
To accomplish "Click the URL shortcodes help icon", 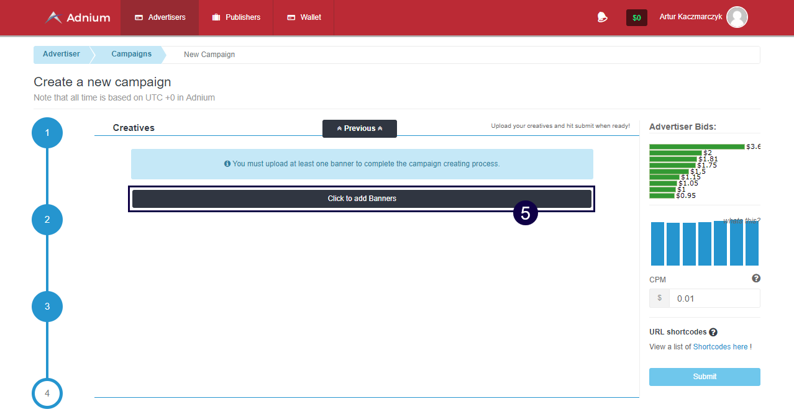I will coord(713,332).
